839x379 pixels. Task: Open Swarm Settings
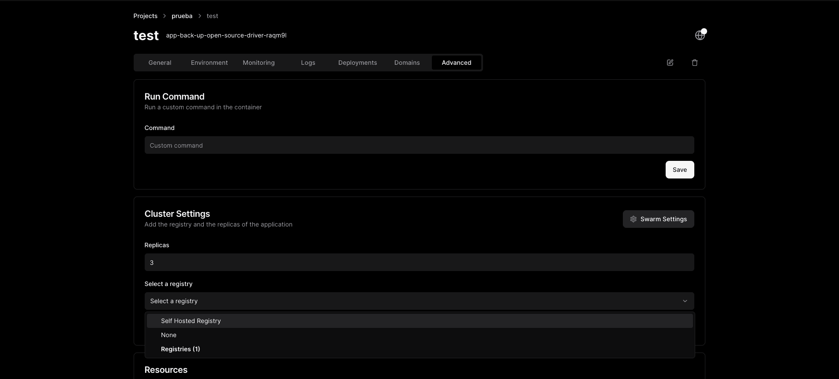point(658,219)
